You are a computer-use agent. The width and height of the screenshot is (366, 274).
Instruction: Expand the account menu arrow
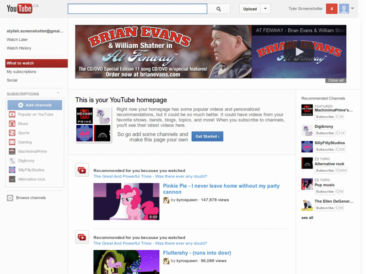click(352, 9)
